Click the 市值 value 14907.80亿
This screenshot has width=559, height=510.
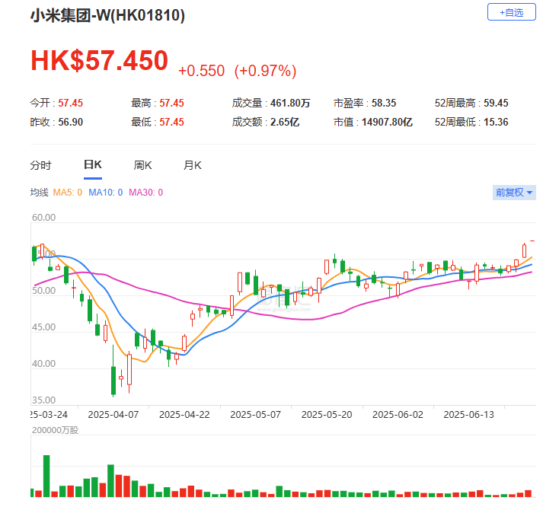coord(387,122)
